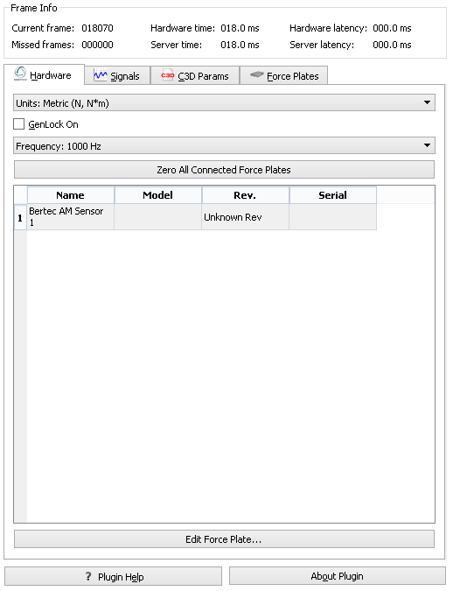
Task: Open the C3D Params tab
Action: pyautogui.click(x=195, y=75)
